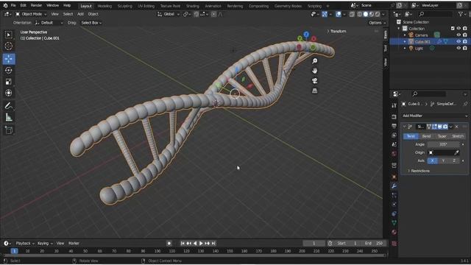Open the Render menu

tap(36, 5)
